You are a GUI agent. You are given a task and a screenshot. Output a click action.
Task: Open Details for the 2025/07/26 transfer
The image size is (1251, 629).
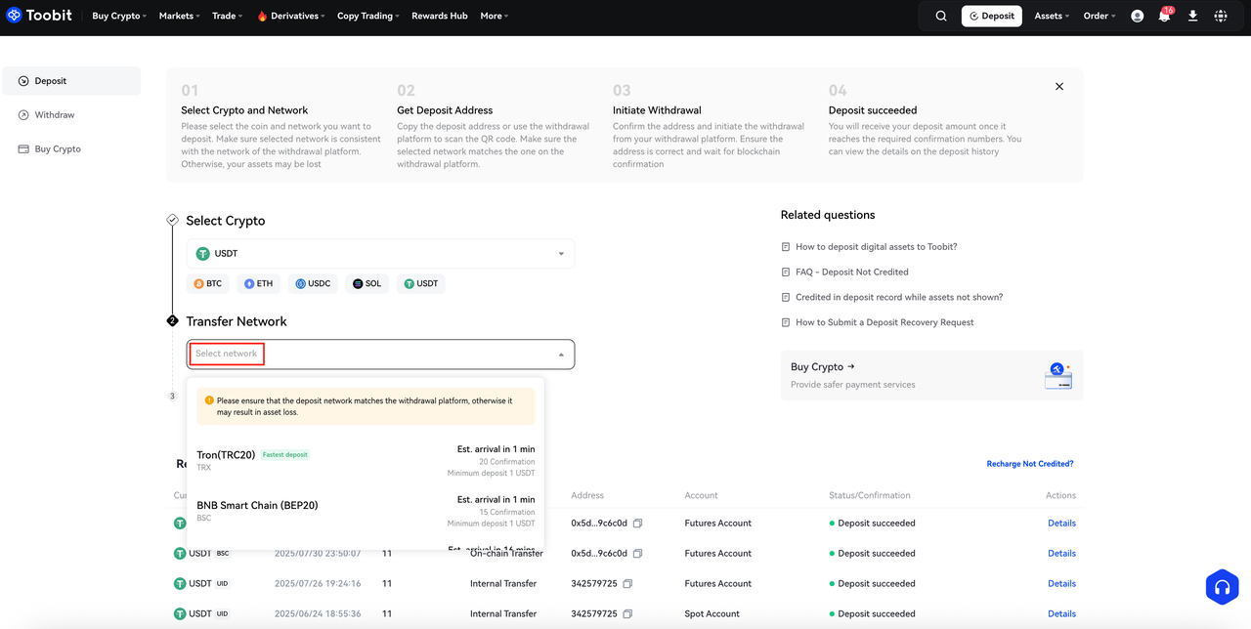pos(1061,584)
